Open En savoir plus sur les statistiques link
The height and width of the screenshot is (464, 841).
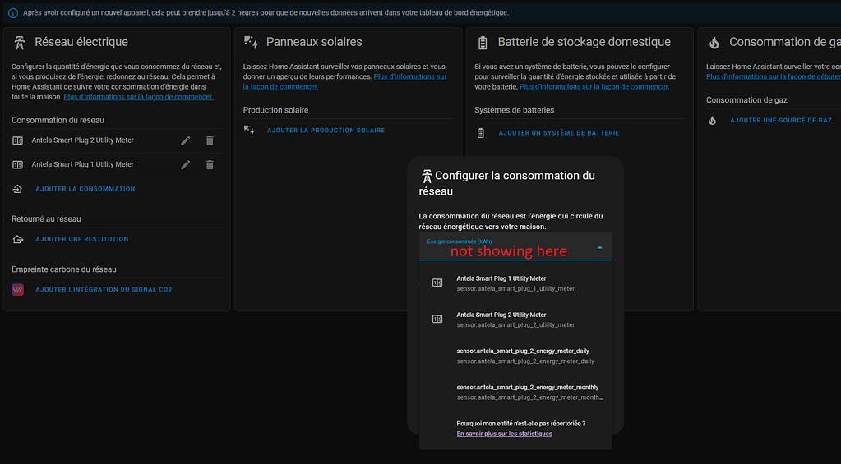(504, 434)
